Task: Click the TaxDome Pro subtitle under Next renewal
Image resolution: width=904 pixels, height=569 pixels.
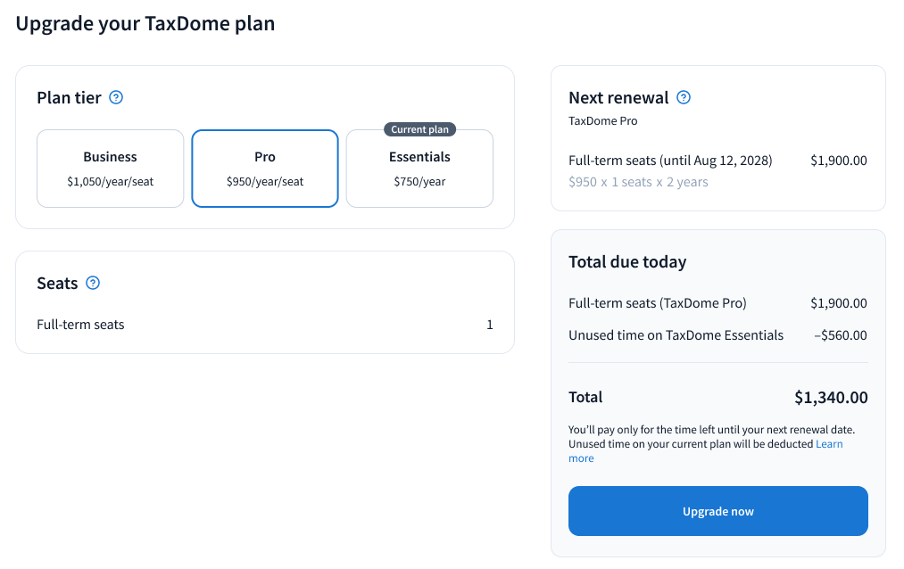Action: click(603, 120)
